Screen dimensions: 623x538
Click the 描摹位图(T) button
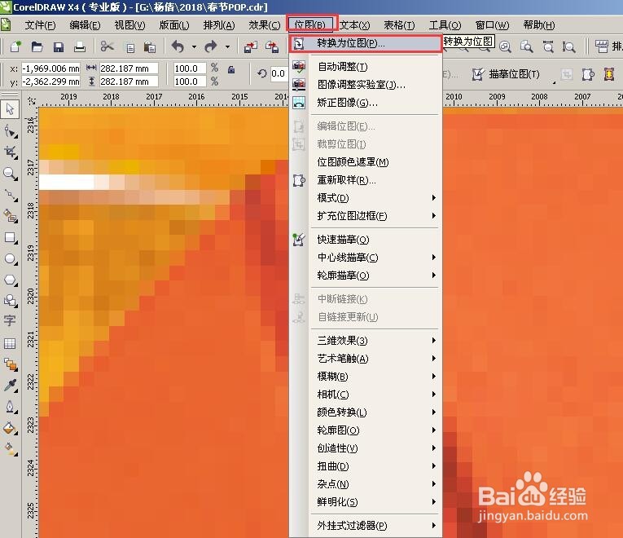pyautogui.click(x=506, y=74)
